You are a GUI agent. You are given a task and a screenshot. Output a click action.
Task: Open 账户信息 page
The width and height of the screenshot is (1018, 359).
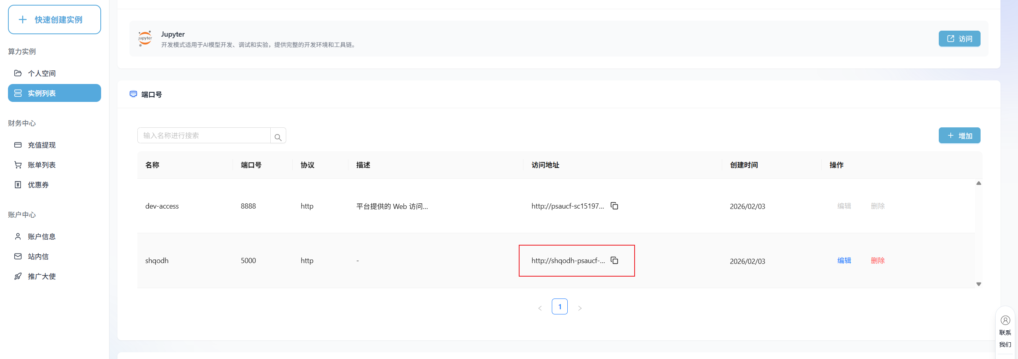(x=55, y=236)
